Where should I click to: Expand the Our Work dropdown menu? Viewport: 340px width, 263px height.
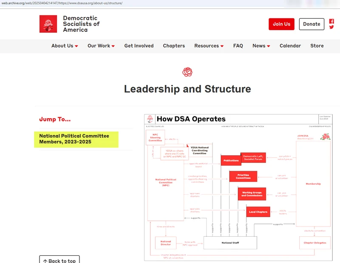[101, 46]
